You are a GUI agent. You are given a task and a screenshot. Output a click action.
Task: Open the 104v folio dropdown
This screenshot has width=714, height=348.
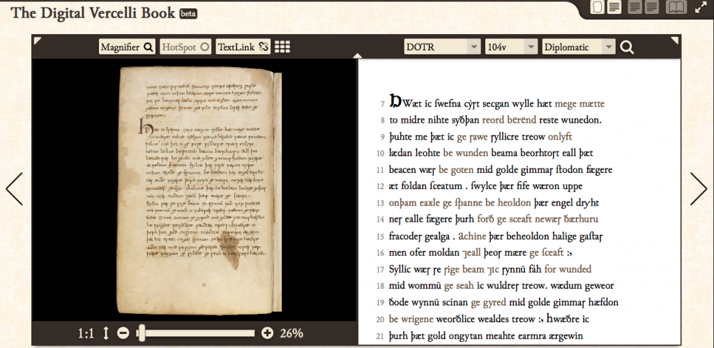[x=511, y=47]
